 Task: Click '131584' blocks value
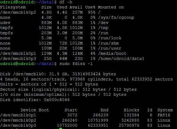pyautogui.click(x=131, y=115)
